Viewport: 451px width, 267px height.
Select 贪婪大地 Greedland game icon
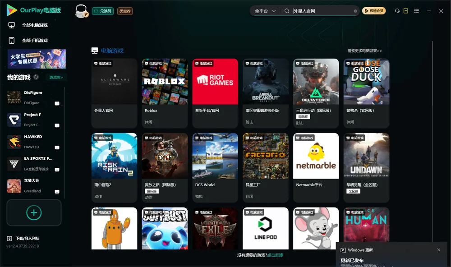click(14, 186)
